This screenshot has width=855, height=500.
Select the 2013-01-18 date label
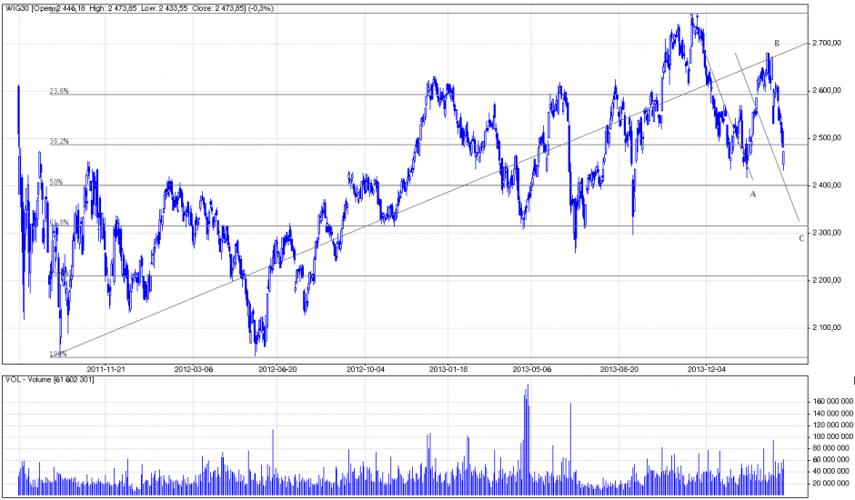click(x=448, y=369)
